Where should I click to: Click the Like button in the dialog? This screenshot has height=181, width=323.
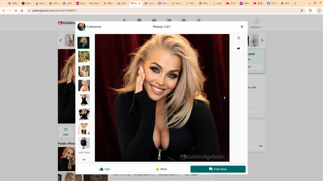105,169
